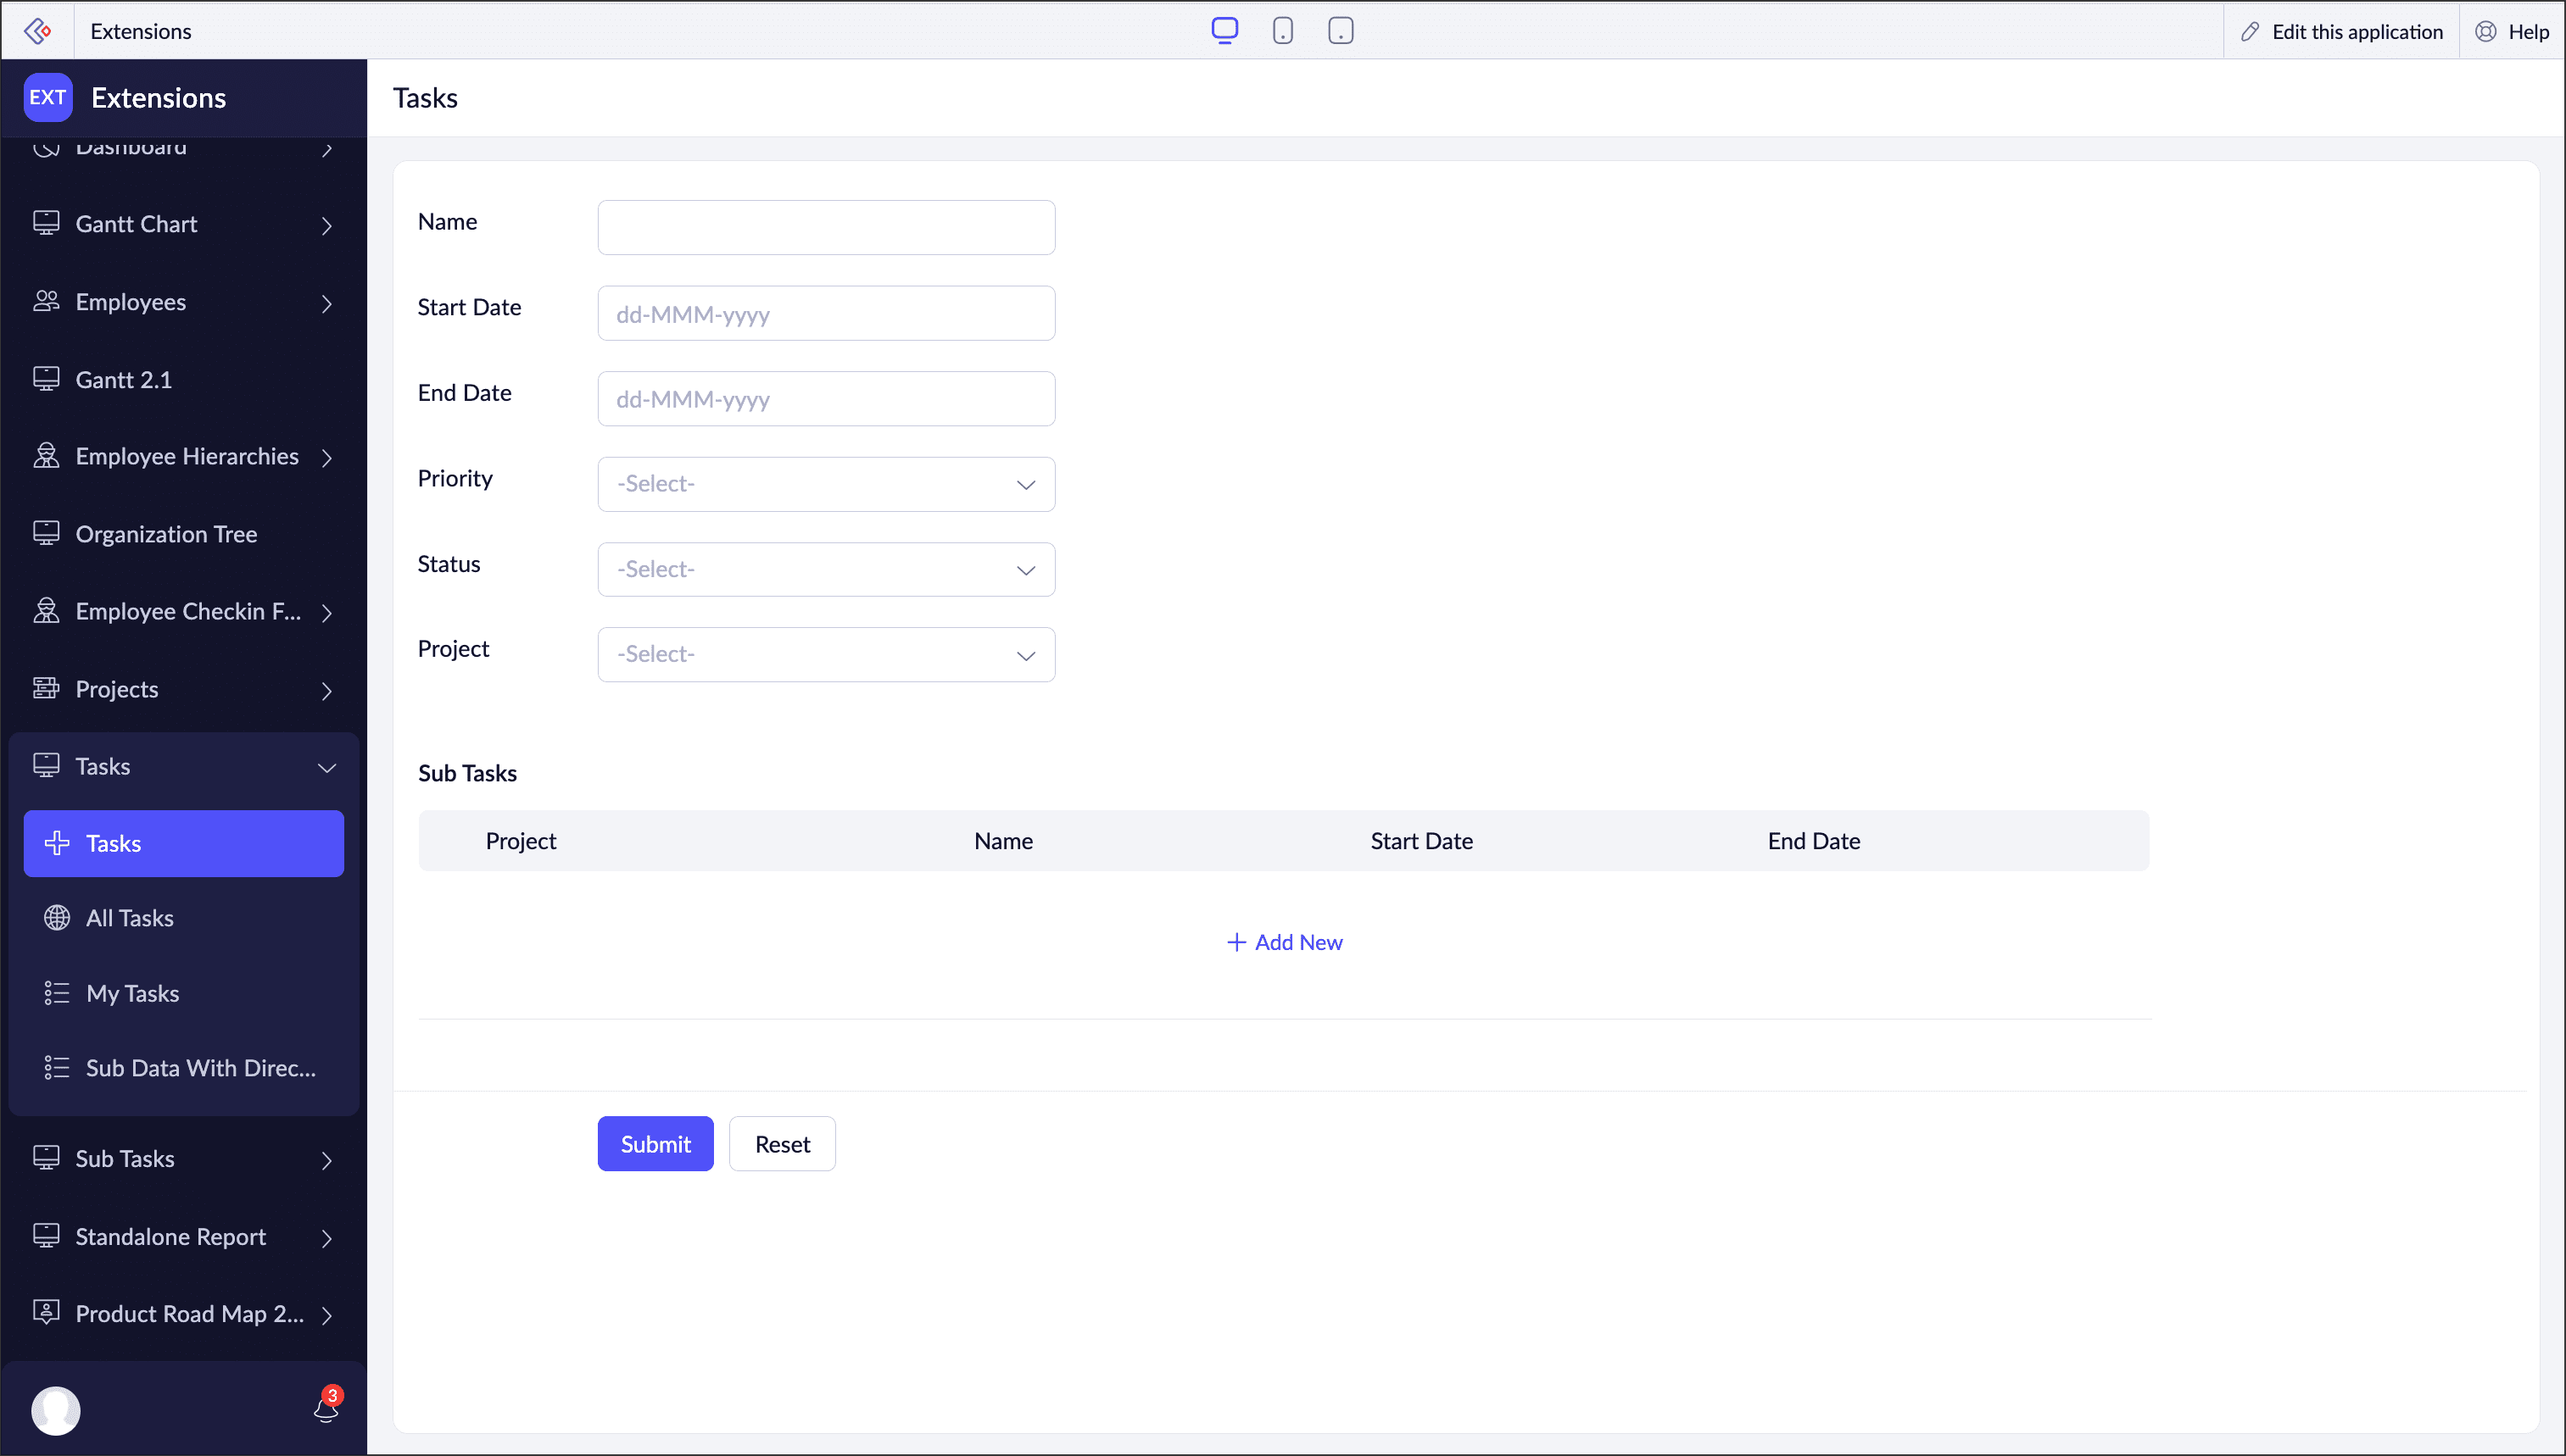
Task: Open the Priority dropdown
Action: click(826, 484)
